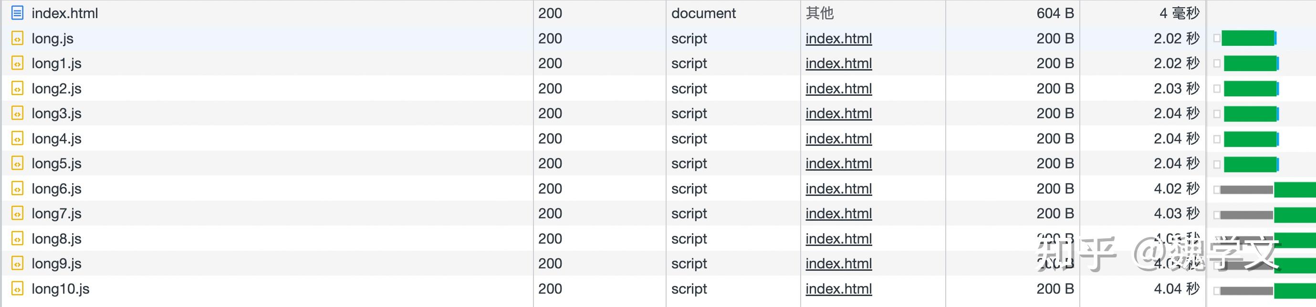
Task: Click the script icon for long1.js
Action: [x=17, y=63]
